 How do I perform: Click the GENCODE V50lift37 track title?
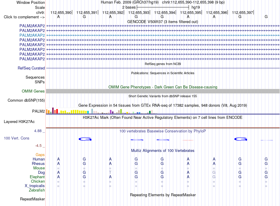(163, 22)
